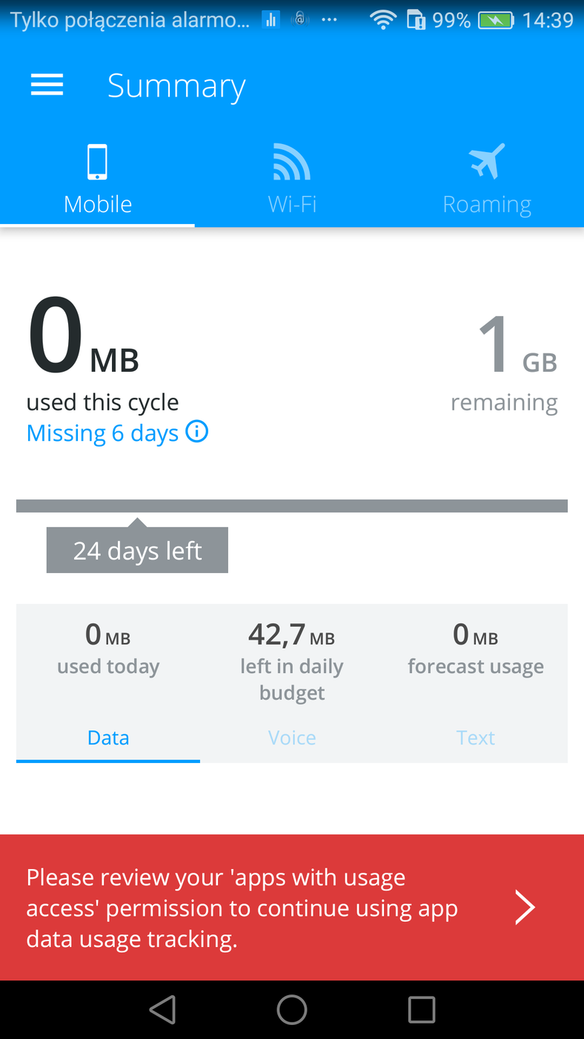Tap the usage access permission warning text
Image resolution: width=584 pixels, height=1039 pixels.
(x=242, y=908)
